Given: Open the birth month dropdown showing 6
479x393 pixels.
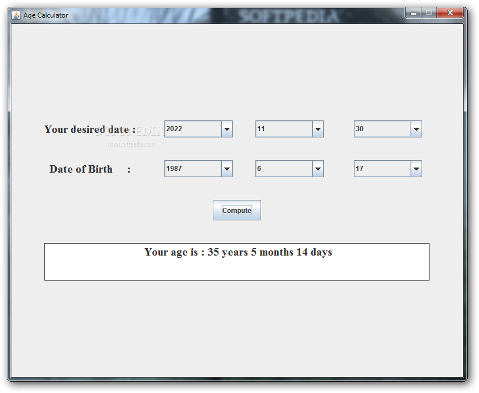Looking at the screenshot, I should pos(290,169).
